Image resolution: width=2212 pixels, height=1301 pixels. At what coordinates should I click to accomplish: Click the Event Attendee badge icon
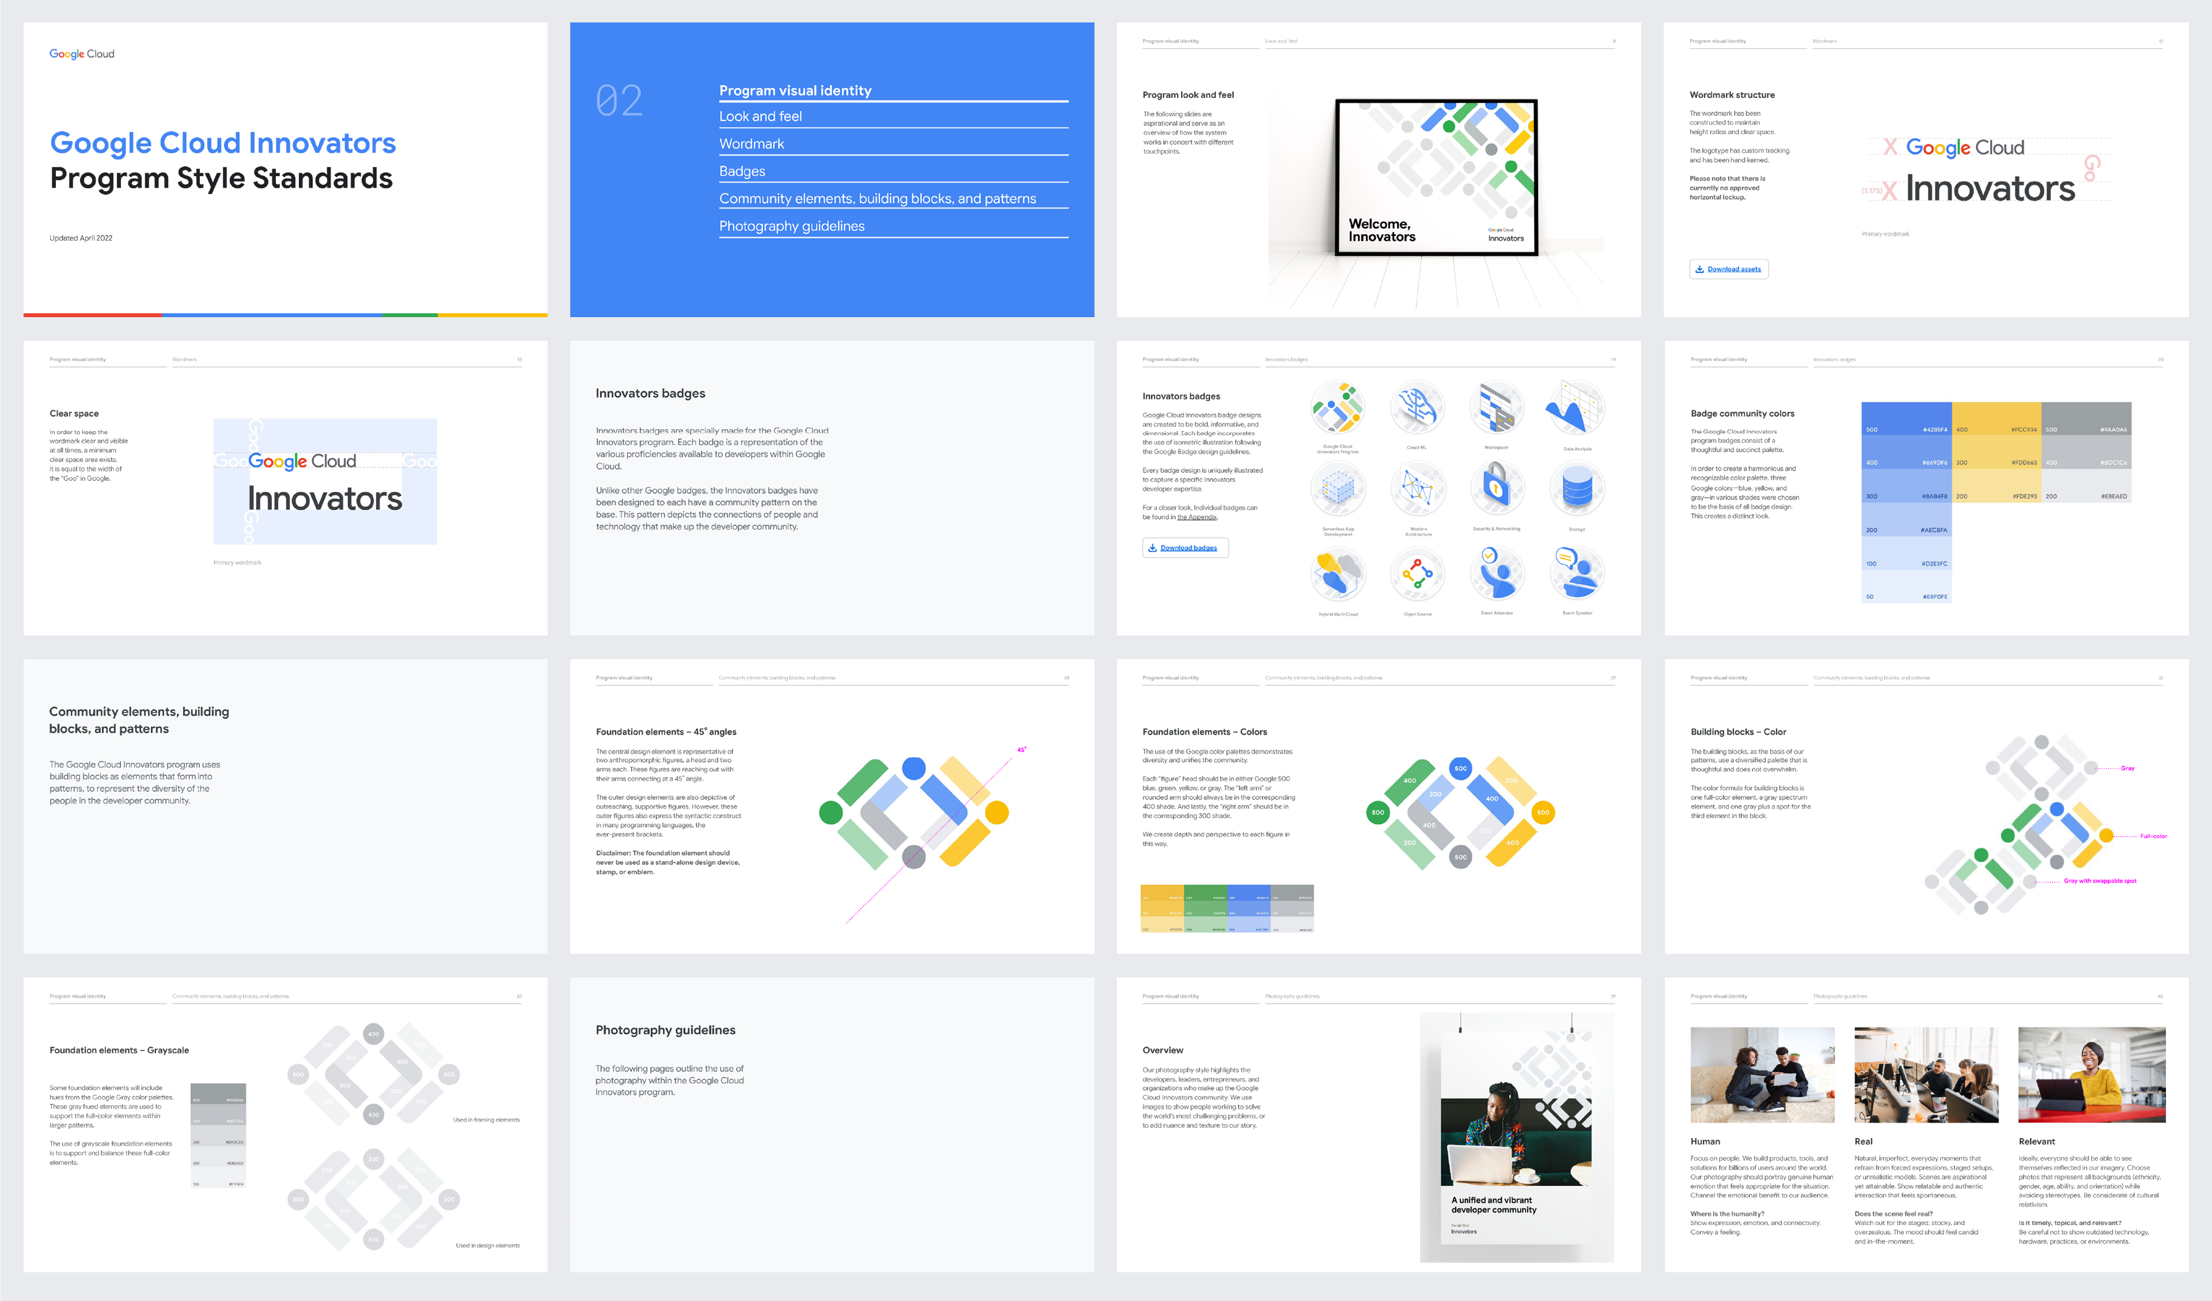coord(1497,573)
